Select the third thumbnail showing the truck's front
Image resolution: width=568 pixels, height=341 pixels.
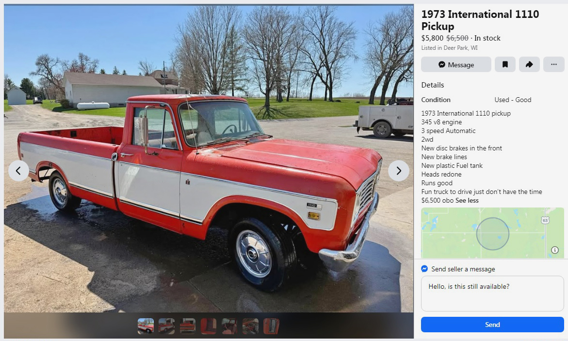tap(188, 326)
